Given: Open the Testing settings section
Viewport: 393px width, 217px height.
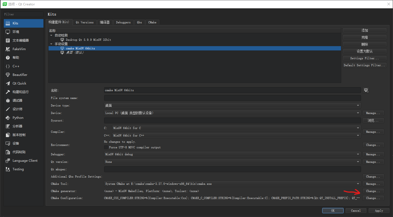Looking at the screenshot, I should [x=18, y=169].
